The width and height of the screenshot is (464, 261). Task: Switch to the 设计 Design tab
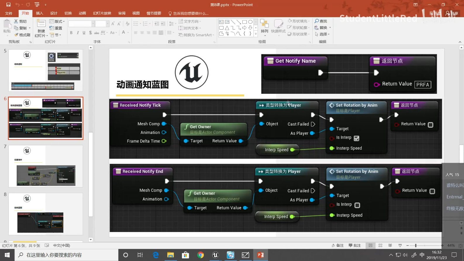pyautogui.click(x=54, y=13)
